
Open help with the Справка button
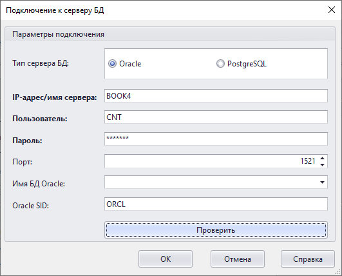click(308, 259)
